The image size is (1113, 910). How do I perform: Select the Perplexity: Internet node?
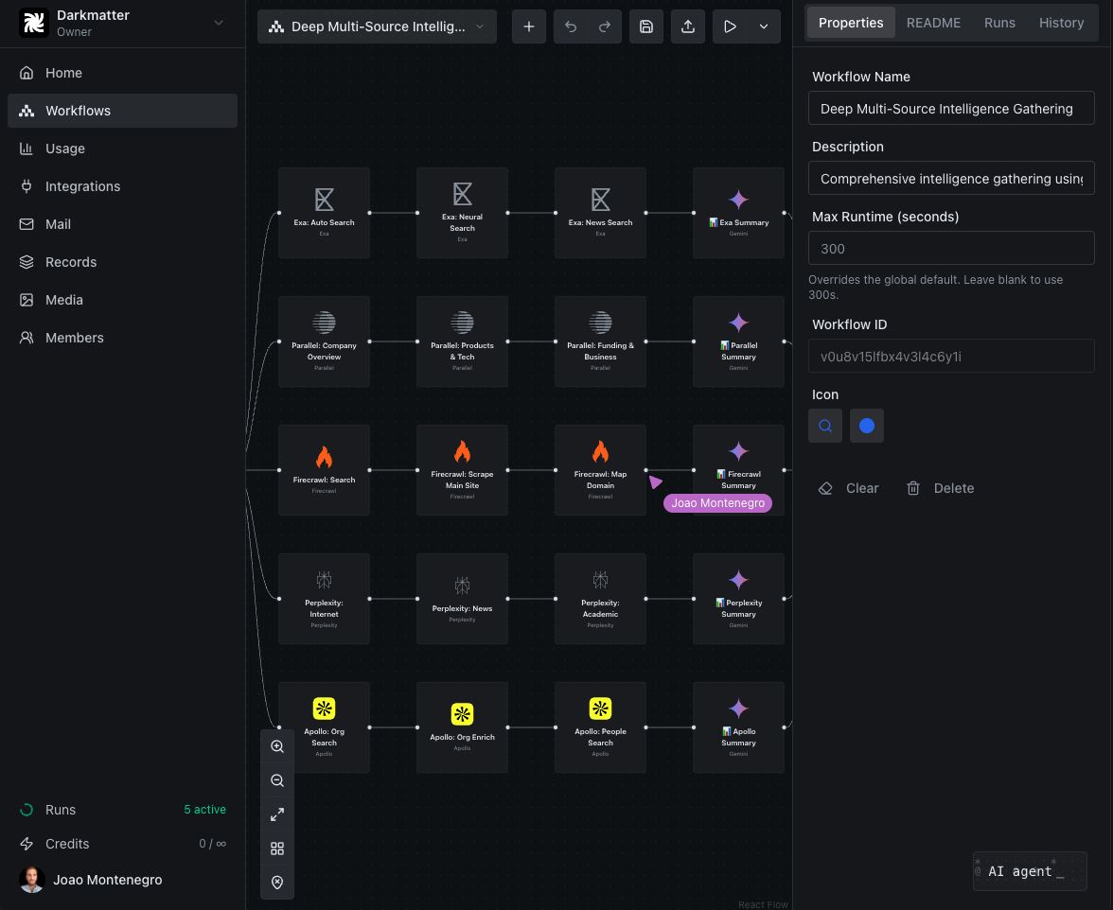[x=325, y=599]
